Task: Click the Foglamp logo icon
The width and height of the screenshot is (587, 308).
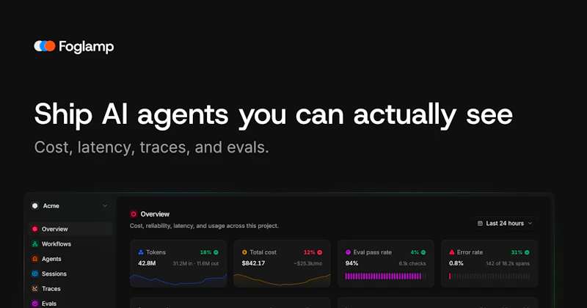Action: pyautogui.click(x=45, y=46)
